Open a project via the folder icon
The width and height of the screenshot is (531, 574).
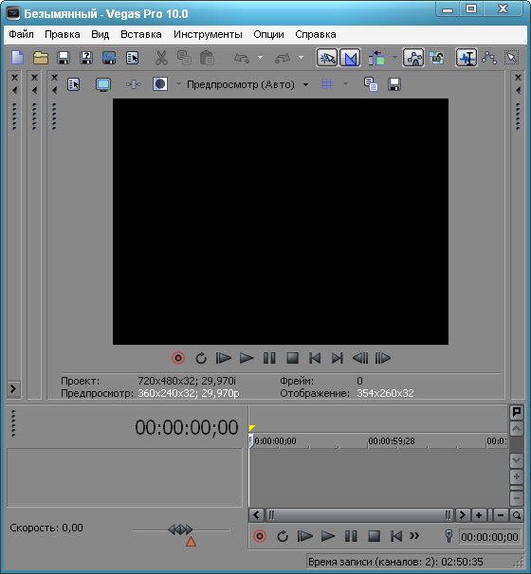[41, 58]
